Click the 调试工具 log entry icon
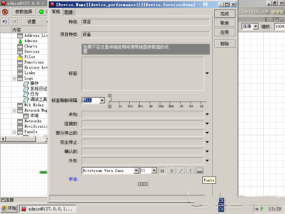Screen dimensions: 285x214 (25, 100)
